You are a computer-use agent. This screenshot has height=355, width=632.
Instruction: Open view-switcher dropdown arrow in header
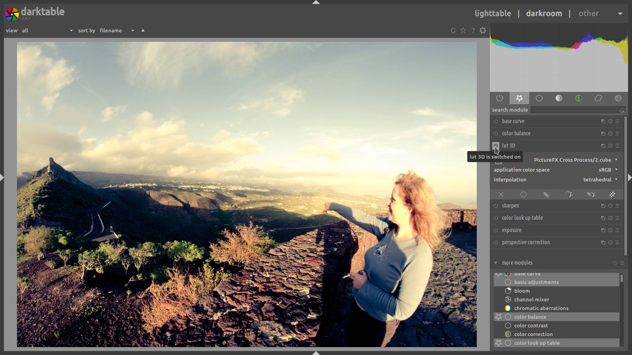[620, 13]
